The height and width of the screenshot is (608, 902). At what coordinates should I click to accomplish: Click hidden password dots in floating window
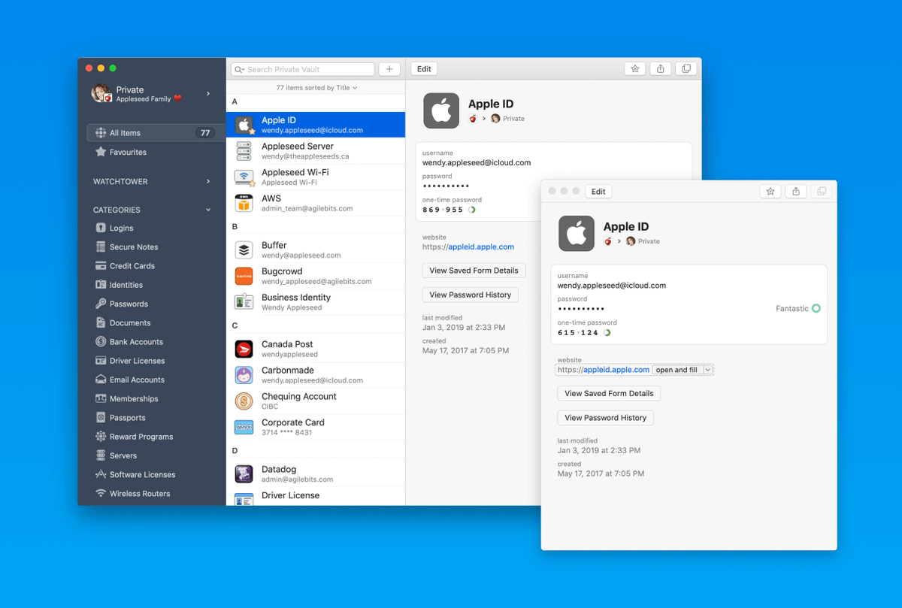(x=581, y=309)
